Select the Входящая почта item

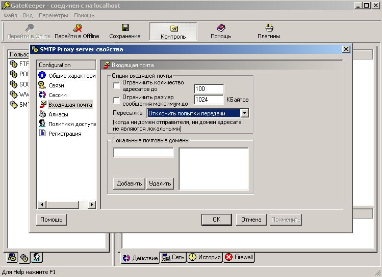pyautogui.click(x=70, y=105)
